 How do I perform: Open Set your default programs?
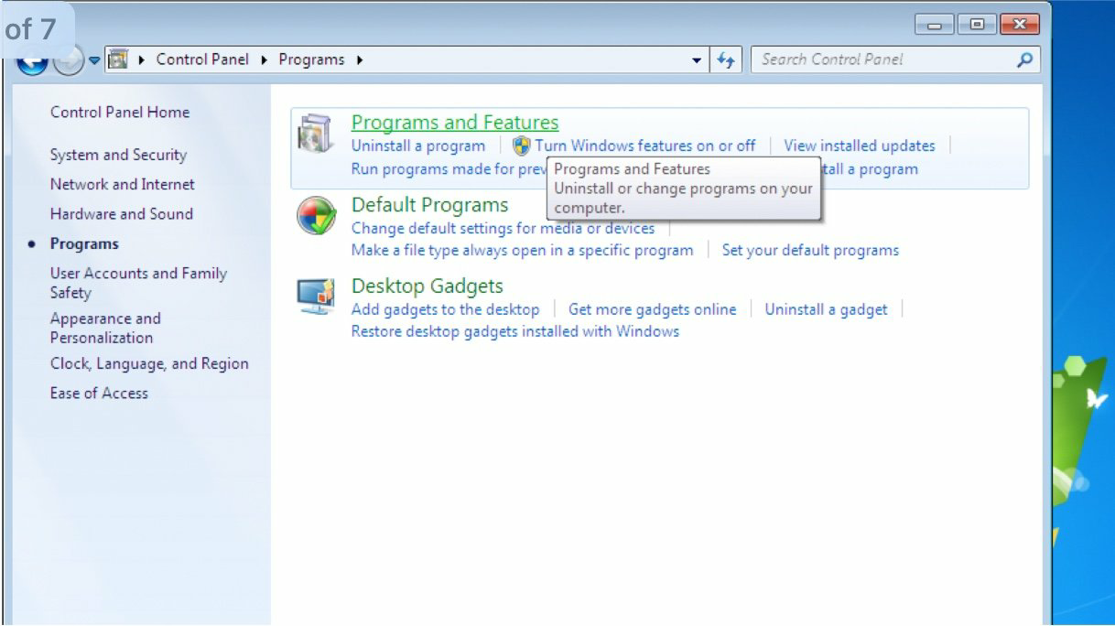810,250
